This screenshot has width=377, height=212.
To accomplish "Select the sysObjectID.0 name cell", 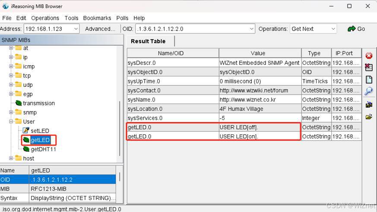I will coord(173,72).
